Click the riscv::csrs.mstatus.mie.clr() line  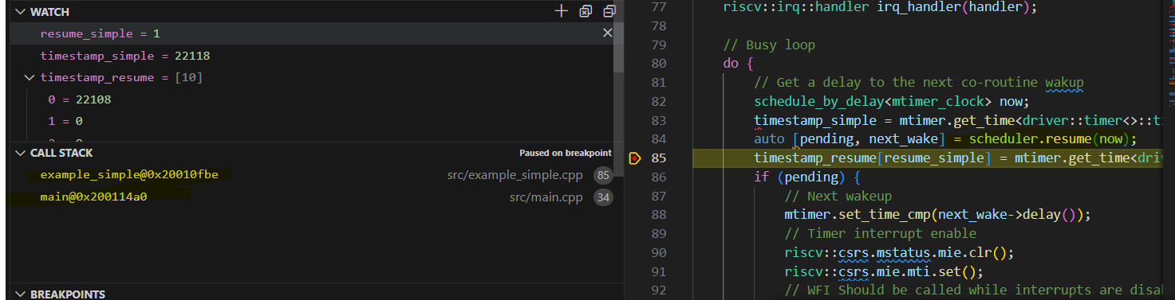(899, 253)
